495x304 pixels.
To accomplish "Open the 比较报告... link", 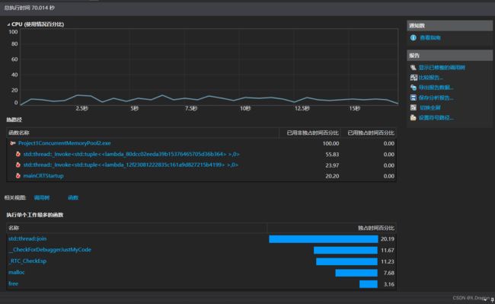I will point(430,78).
